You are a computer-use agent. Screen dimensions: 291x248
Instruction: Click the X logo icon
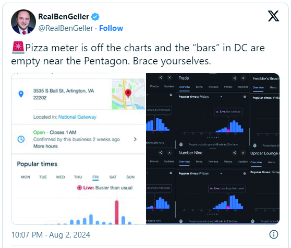click(x=273, y=16)
